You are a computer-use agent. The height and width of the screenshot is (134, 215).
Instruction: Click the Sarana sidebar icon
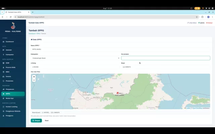3,76
